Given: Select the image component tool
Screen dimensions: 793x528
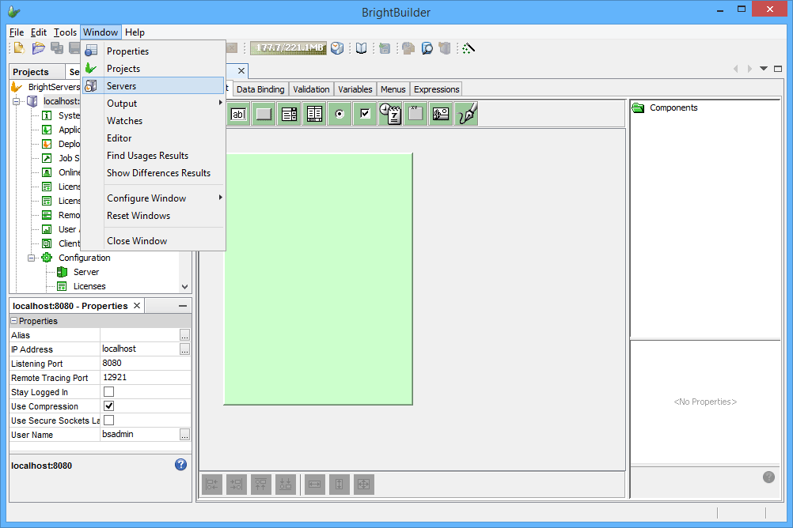Looking at the screenshot, I should (441, 114).
